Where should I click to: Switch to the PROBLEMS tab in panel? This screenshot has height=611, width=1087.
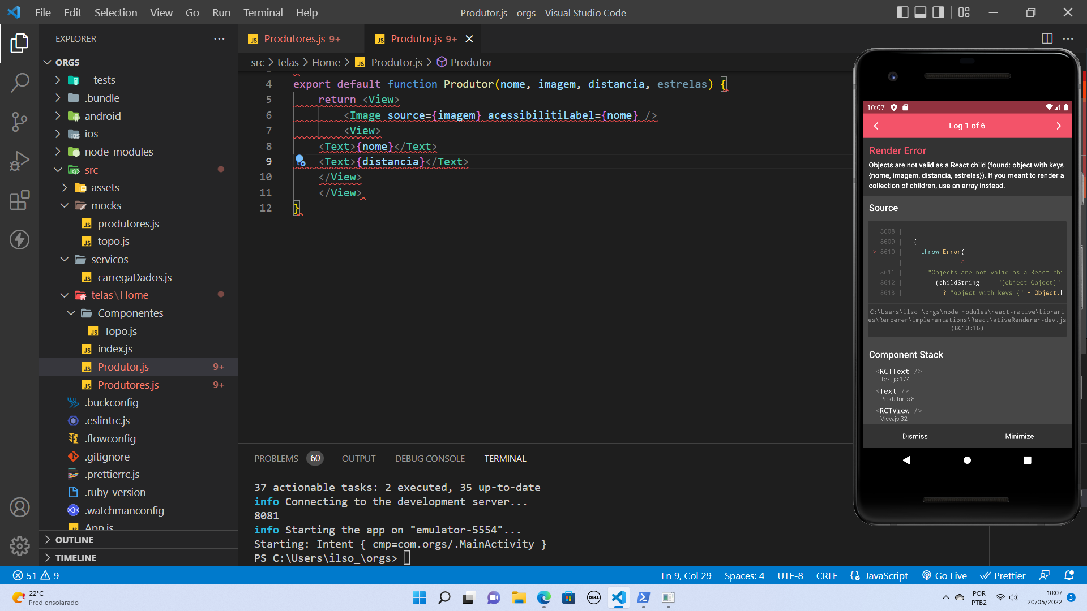[x=276, y=458]
